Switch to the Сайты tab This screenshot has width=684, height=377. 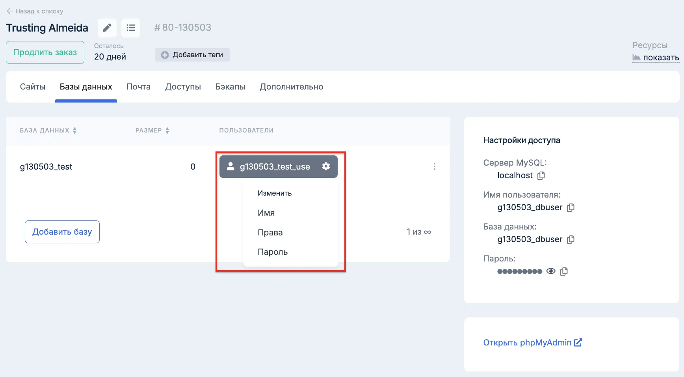pyautogui.click(x=33, y=87)
